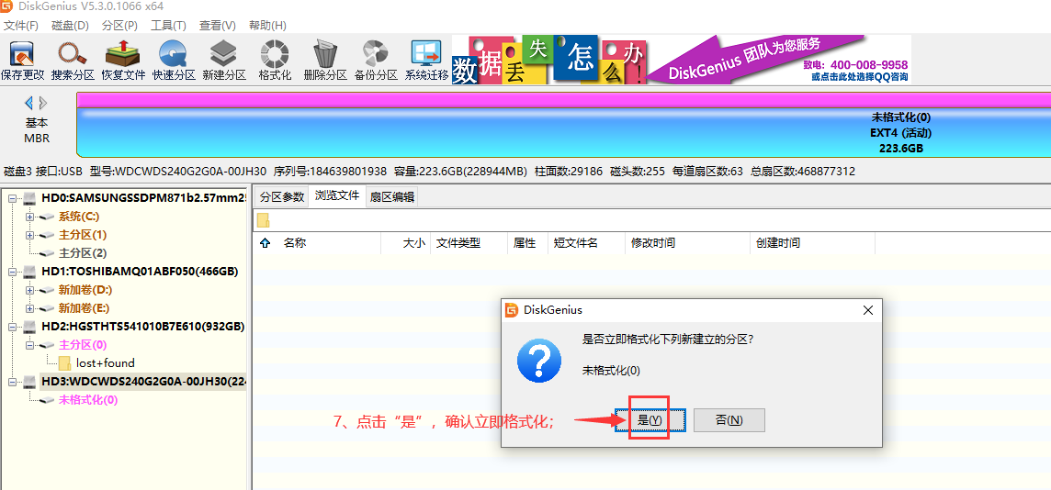Collapse the 主分区(0) node

point(28,345)
